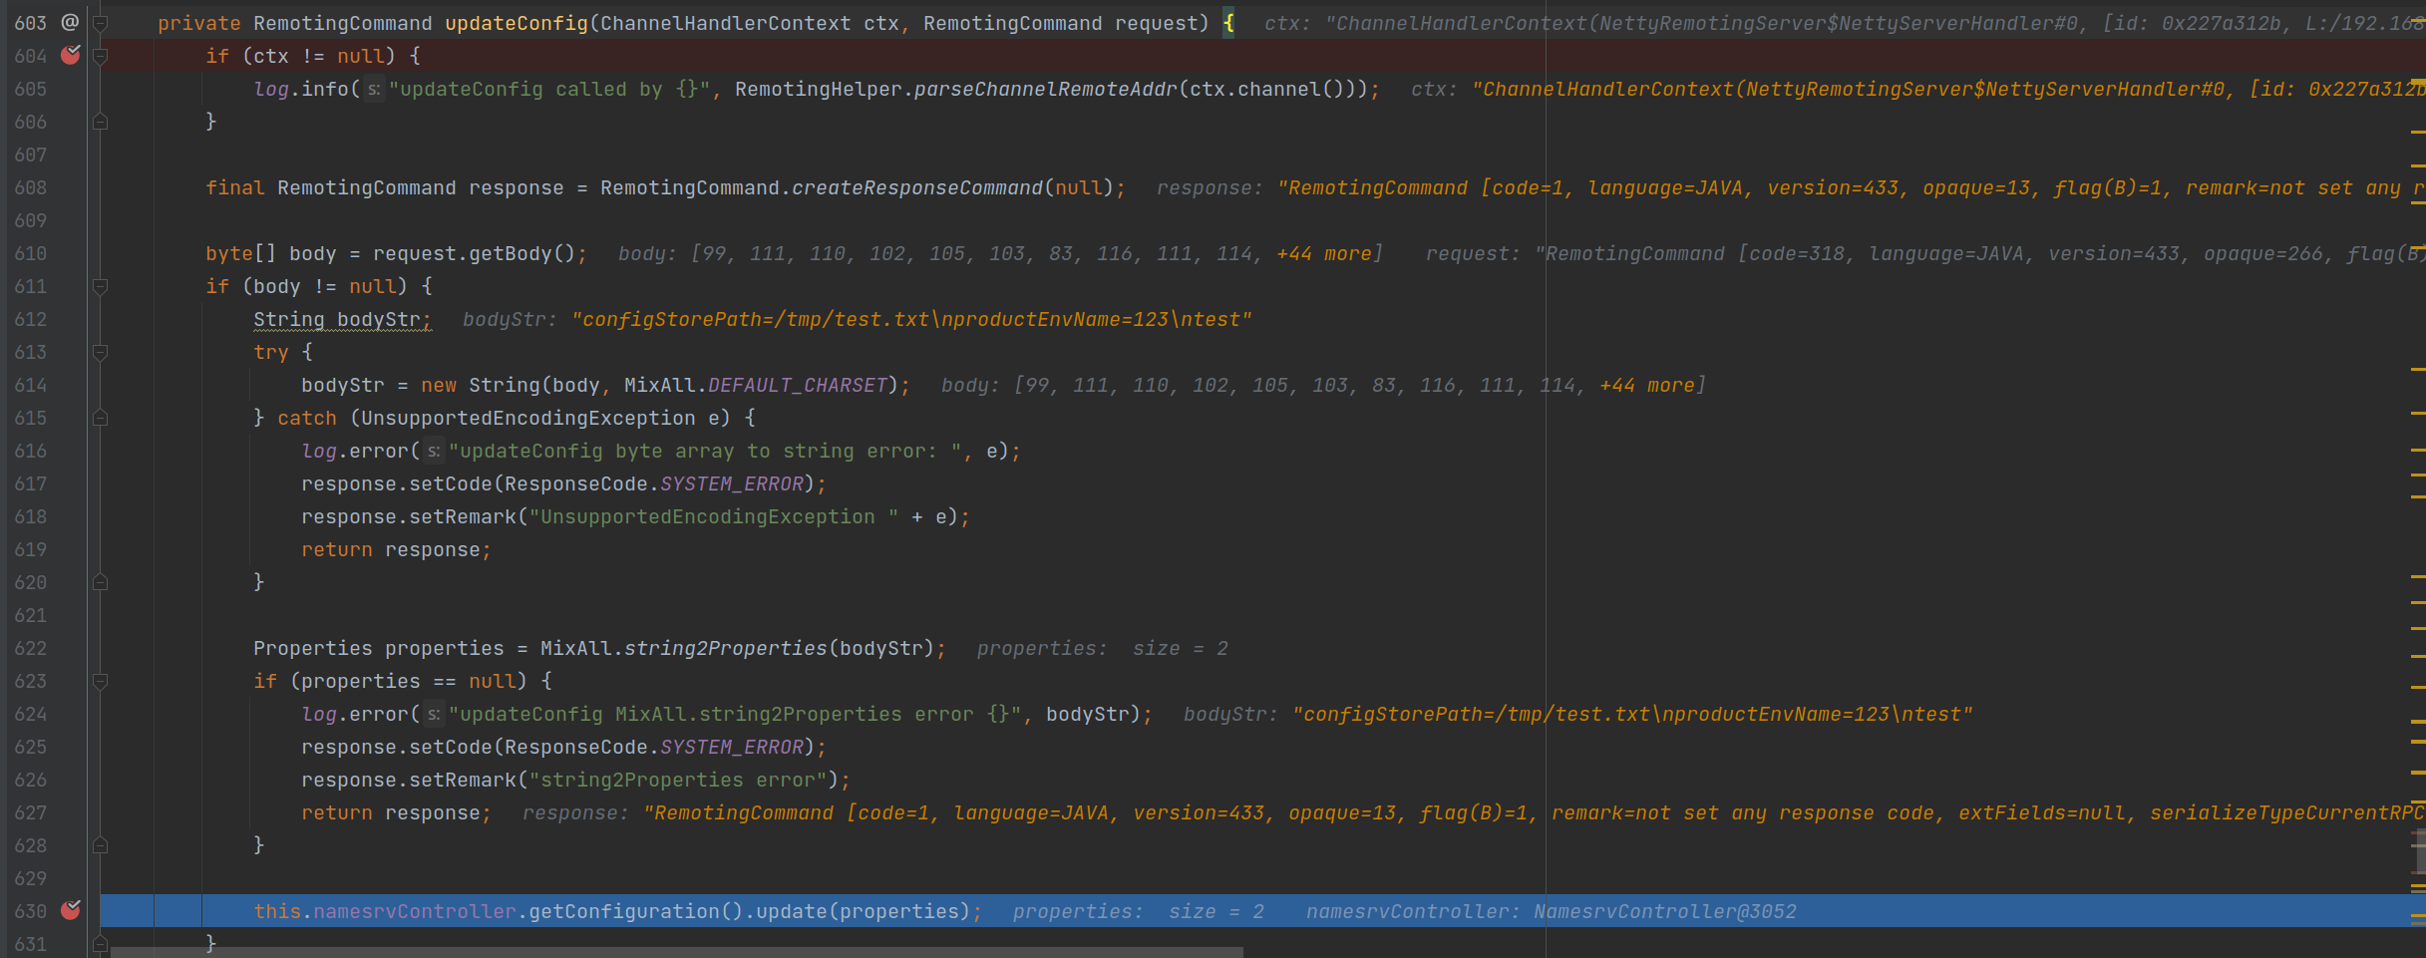Collapse the updateConfig method using fold arrow at 603
Image resolution: width=2426 pixels, height=958 pixels.
point(98,22)
